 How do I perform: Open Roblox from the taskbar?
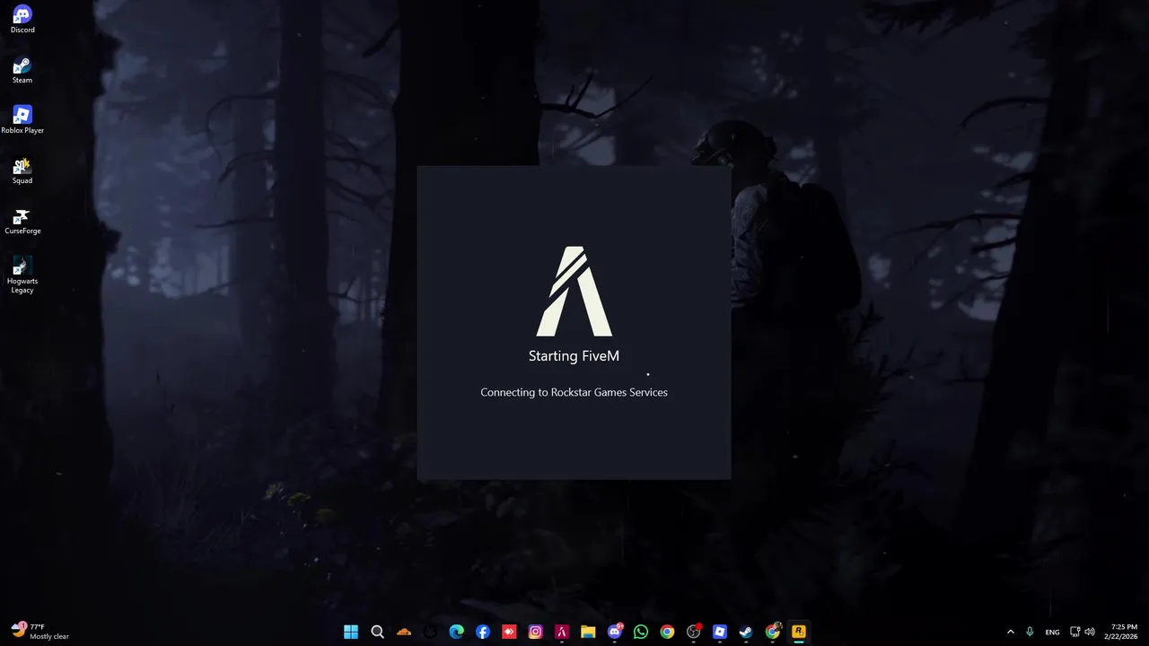720,632
